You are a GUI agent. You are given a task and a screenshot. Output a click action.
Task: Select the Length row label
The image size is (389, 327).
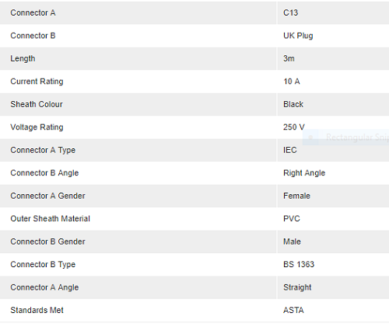[x=23, y=58]
